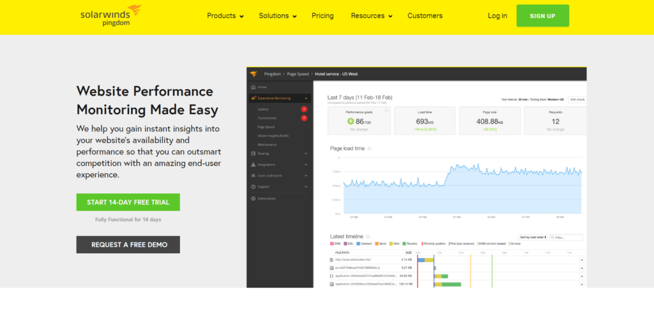Open the Solutions dropdown menu
Image resolution: width=654 pixels, height=324 pixels.
click(278, 16)
